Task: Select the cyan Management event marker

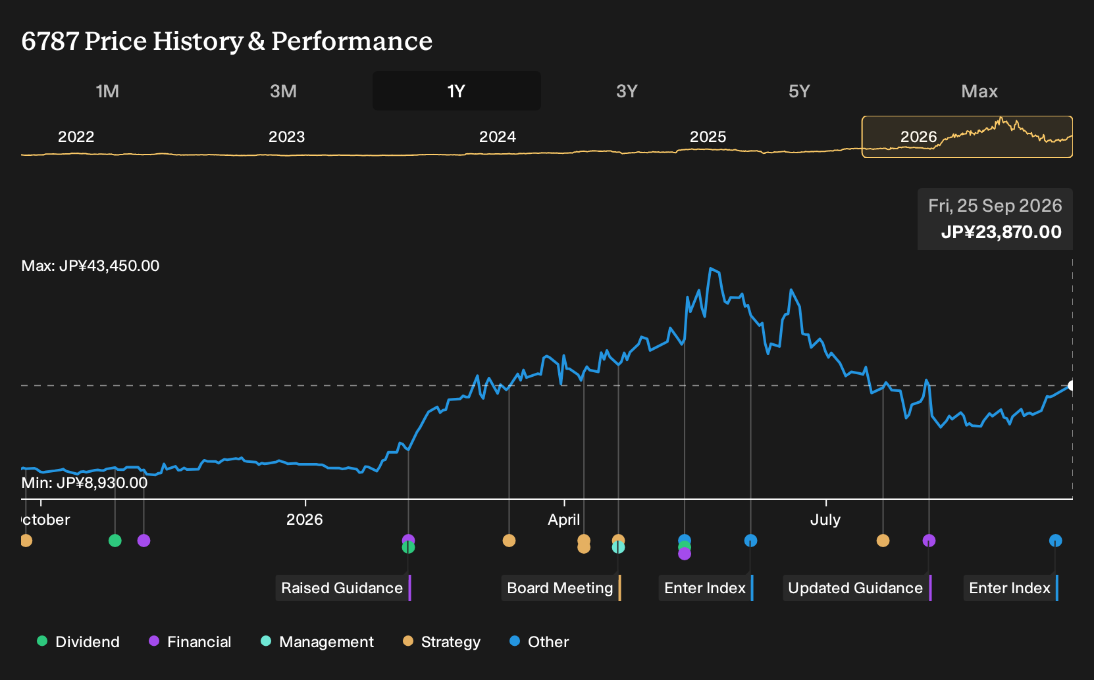Action: pos(618,547)
